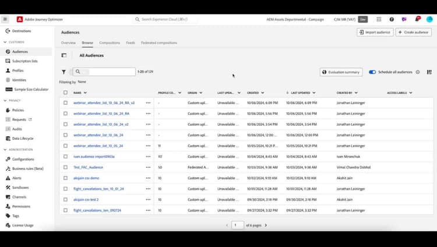This screenshot has width=437, height=247.
Task: Click the audience search input
Action: (x=104, y=72)
